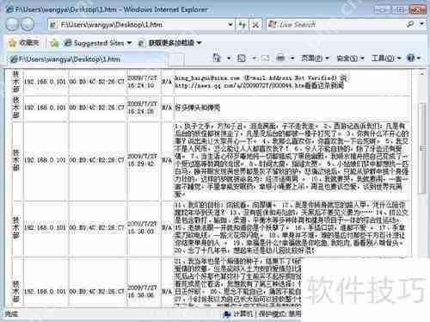Image resolution: width=430 pixels, height=322 pixels.
Task: Open the 页面(P) menu
Action: click(315, 59)
